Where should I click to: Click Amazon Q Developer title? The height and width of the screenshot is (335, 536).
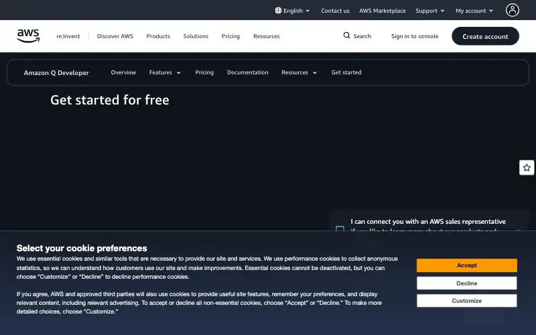click(x=56, y=72)
